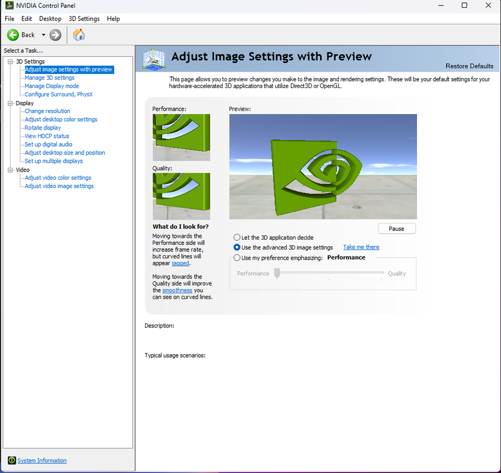
Task: Click the green Back arrow icon
Action: (13, 35)
